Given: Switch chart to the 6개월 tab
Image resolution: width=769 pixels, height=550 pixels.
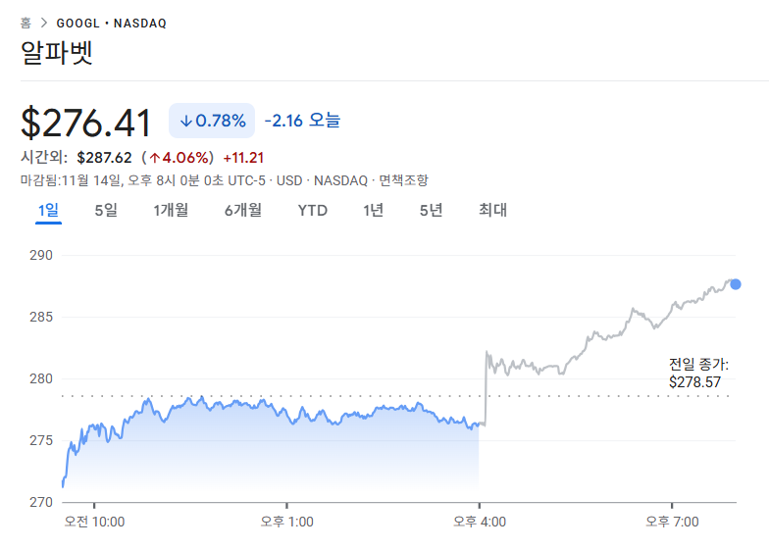Looking at the screenshot, I should (x=242, y=210).
